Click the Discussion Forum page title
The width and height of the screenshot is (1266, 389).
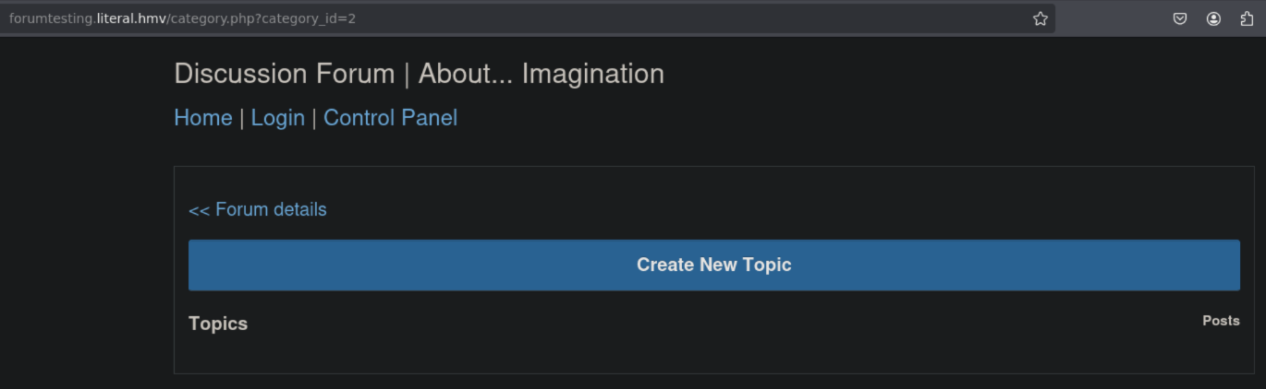[x=285, y=74]
